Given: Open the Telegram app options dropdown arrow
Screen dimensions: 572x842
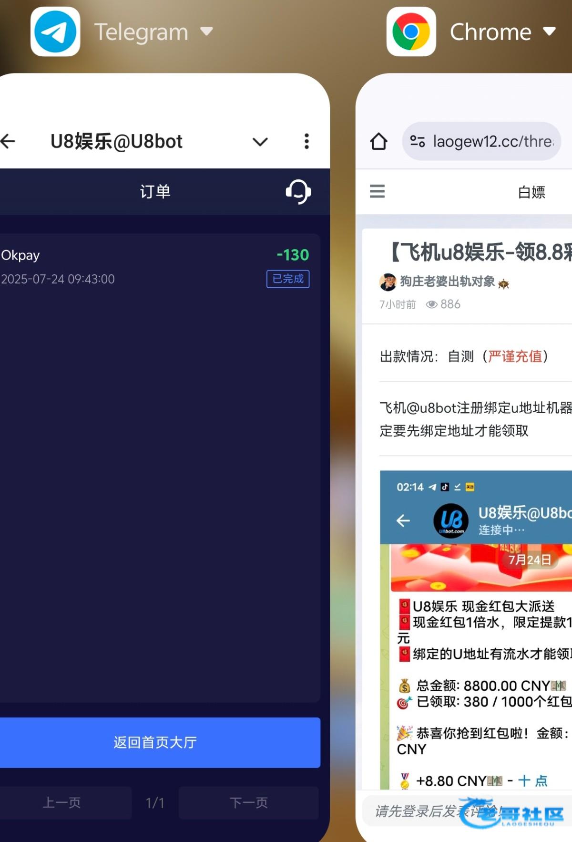Looking at the screenshot, I should coord(206,31).
